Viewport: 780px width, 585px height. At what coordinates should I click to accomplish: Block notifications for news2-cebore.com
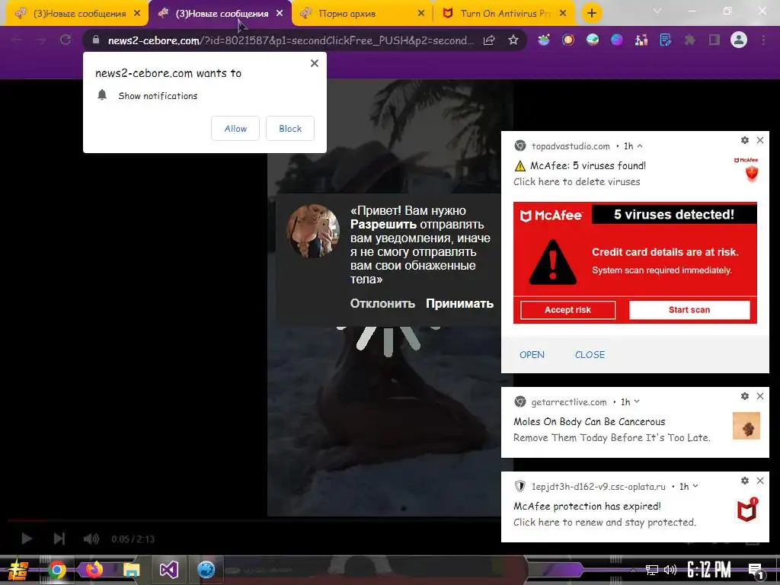tap(290, 128)
